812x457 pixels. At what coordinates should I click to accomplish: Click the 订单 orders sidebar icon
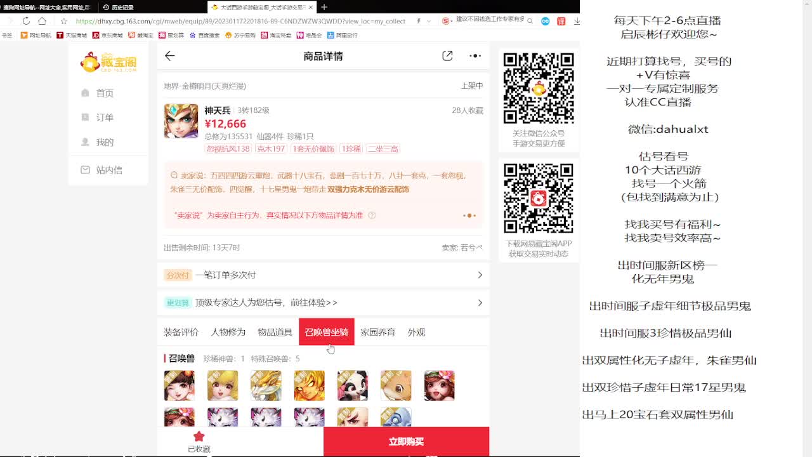click(85, 117)
